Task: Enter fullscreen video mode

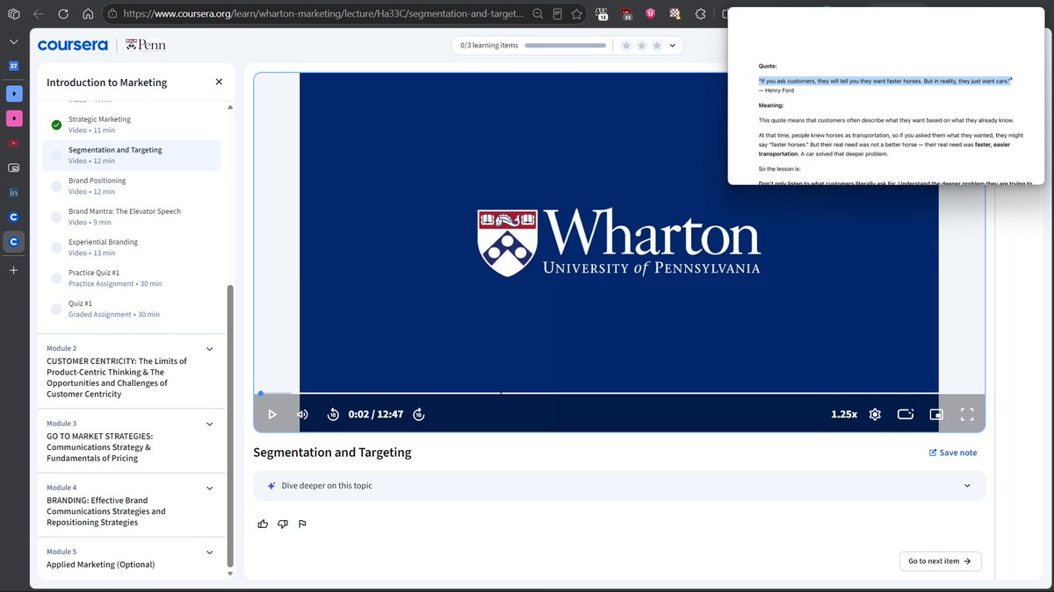Action: pos(967,414)
